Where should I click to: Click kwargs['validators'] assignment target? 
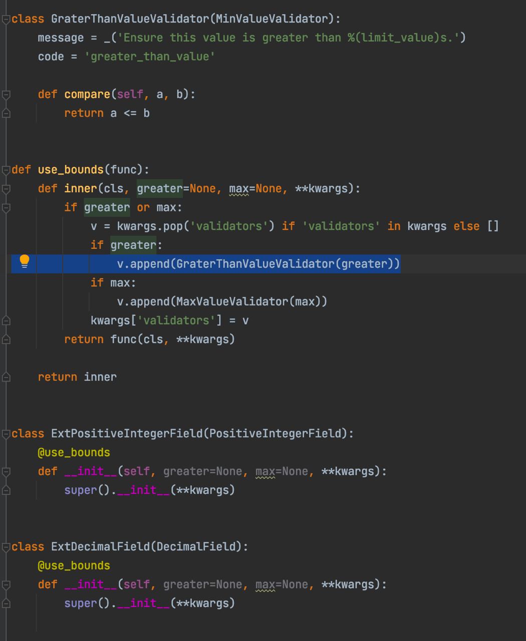[x=156, y=320]
